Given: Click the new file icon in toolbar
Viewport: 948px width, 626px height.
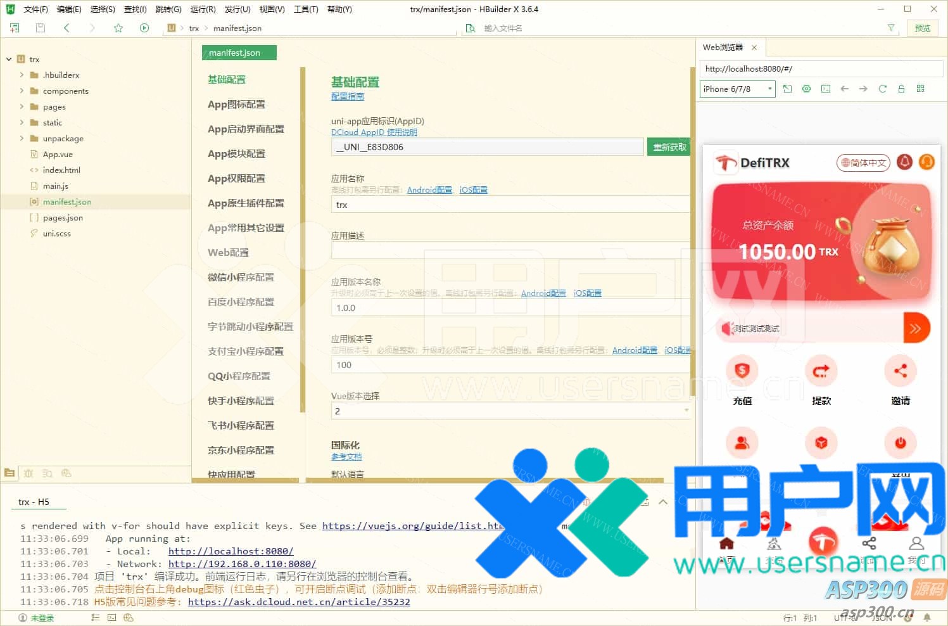Looking at the screenshot, I should (15, 28).
